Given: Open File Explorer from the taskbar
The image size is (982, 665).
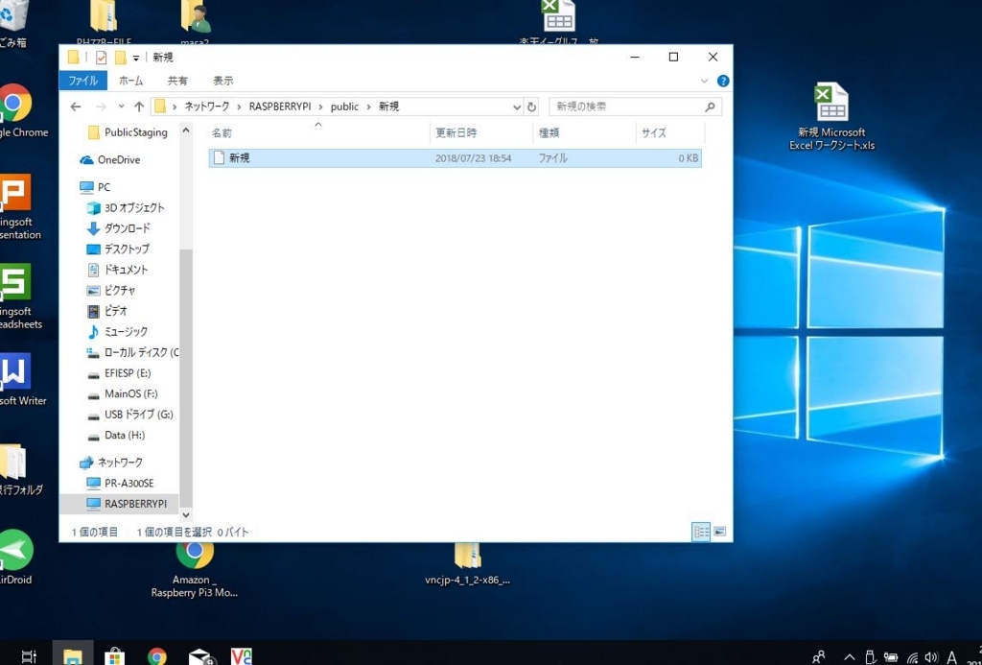Looking at the screenshot, I should pyautogui.click(x=72, y=654).
